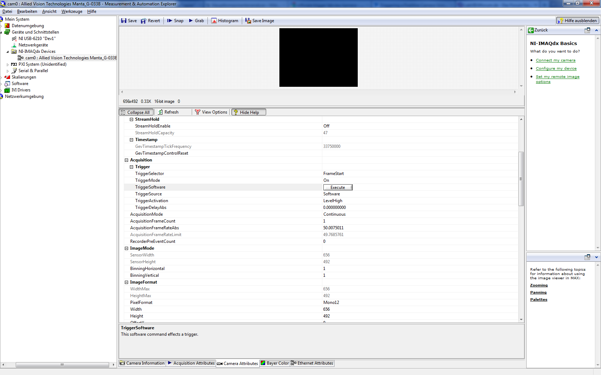Select NI USB-6210 "Dev1" device

tap(37, 39)
